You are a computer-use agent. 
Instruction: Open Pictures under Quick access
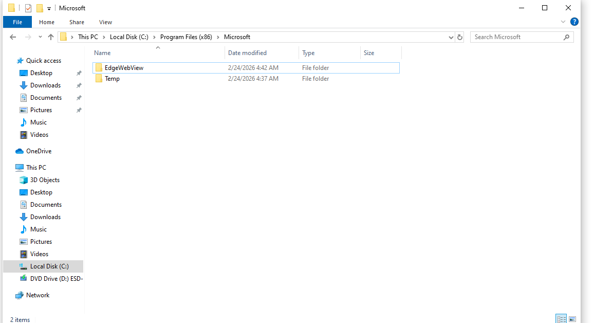point(41,110)
